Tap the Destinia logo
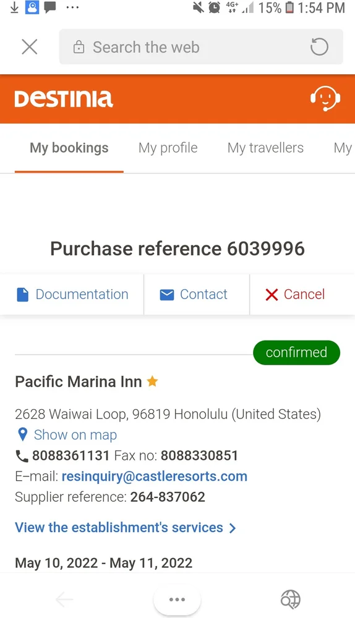The height and width of the screenshot is (618, 355). pos(64,98)
